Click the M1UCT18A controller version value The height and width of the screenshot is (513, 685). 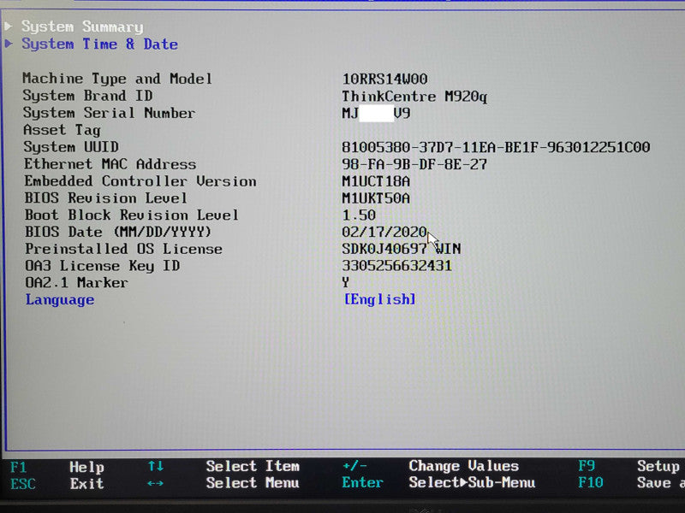click(376, 181)
